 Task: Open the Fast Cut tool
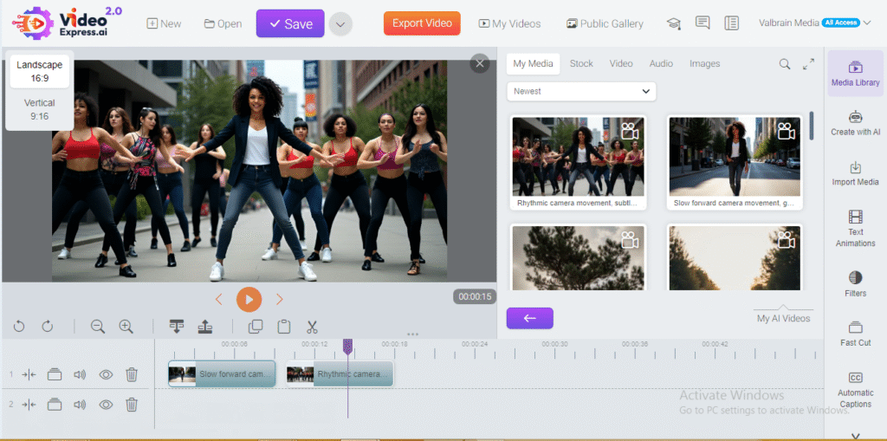(855, 334)
